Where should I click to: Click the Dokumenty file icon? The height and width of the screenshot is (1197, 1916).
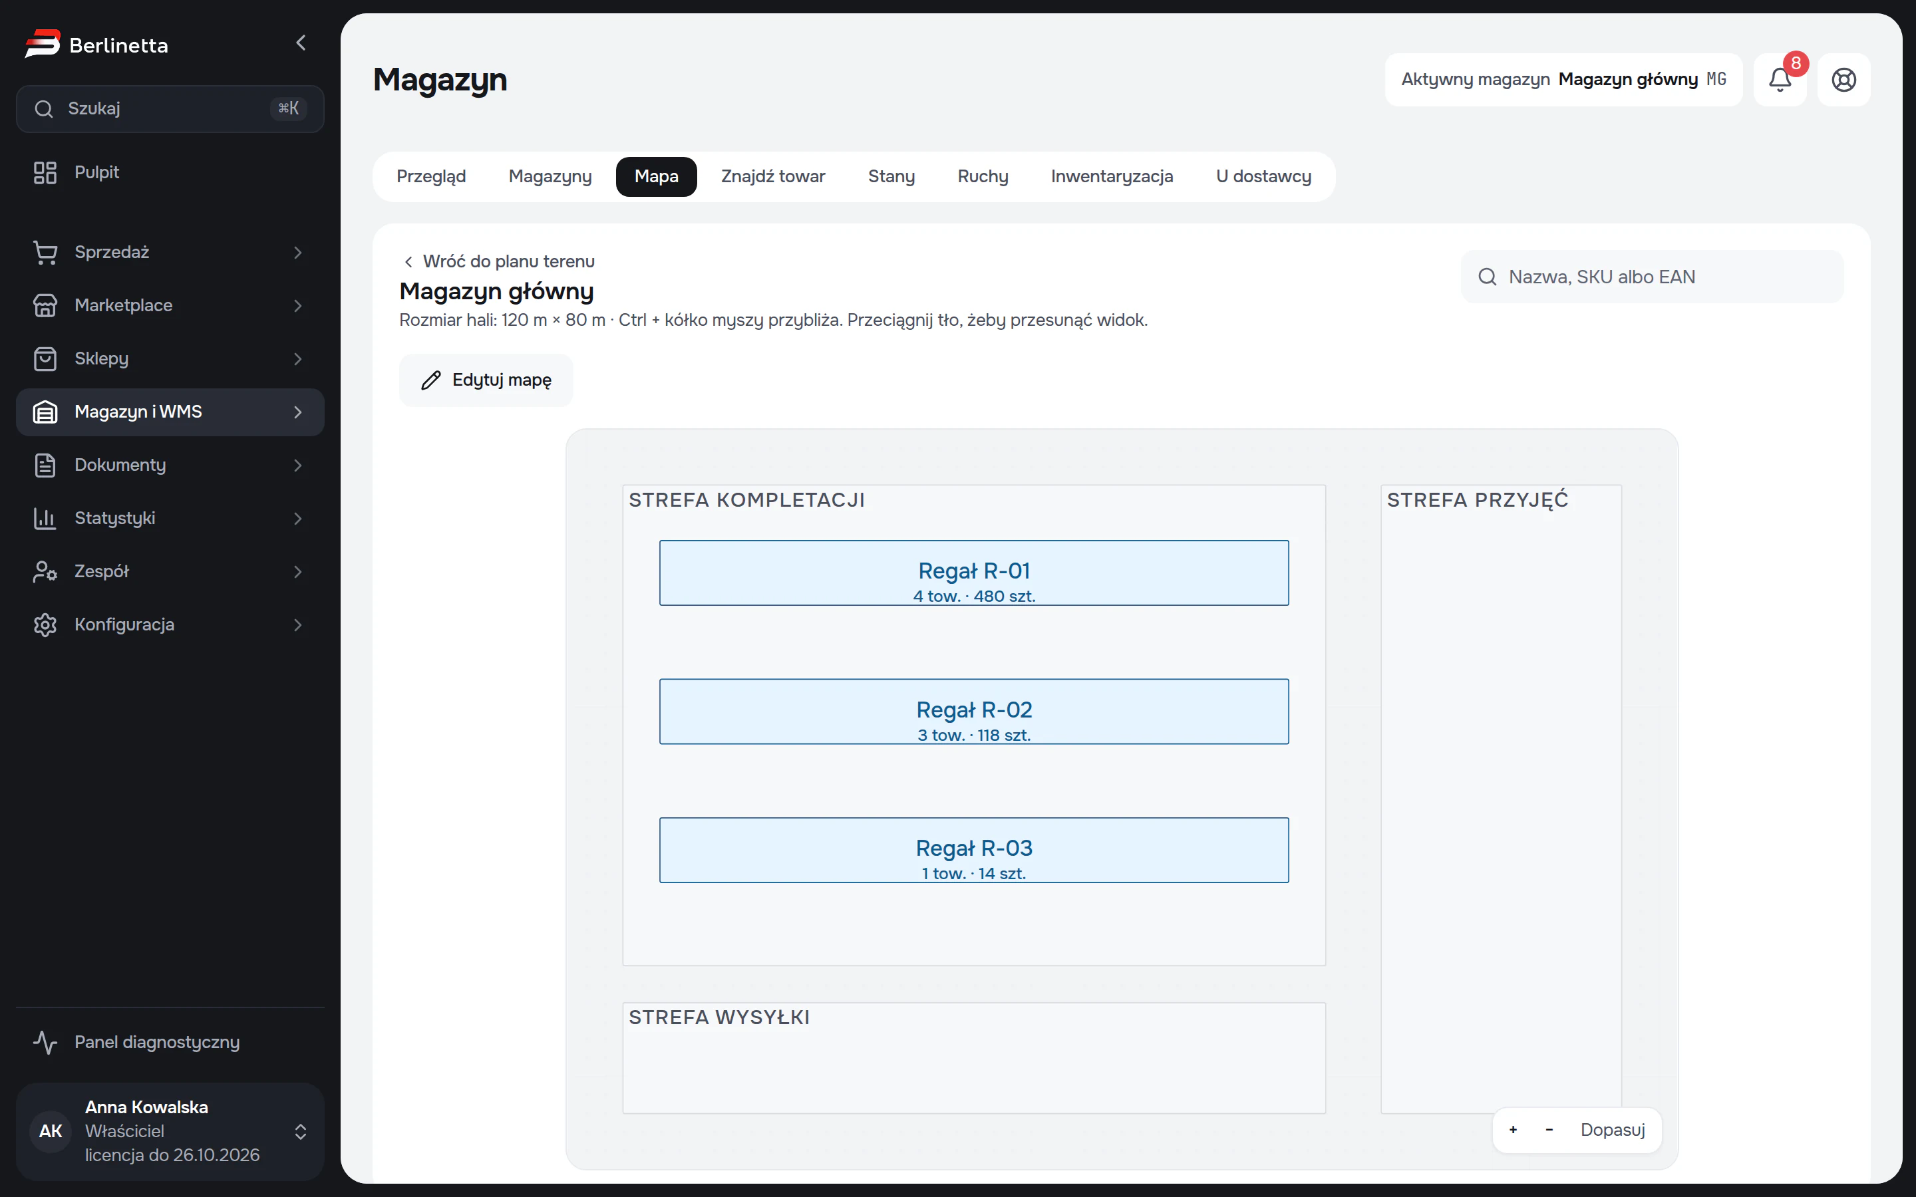click(45, 465)
